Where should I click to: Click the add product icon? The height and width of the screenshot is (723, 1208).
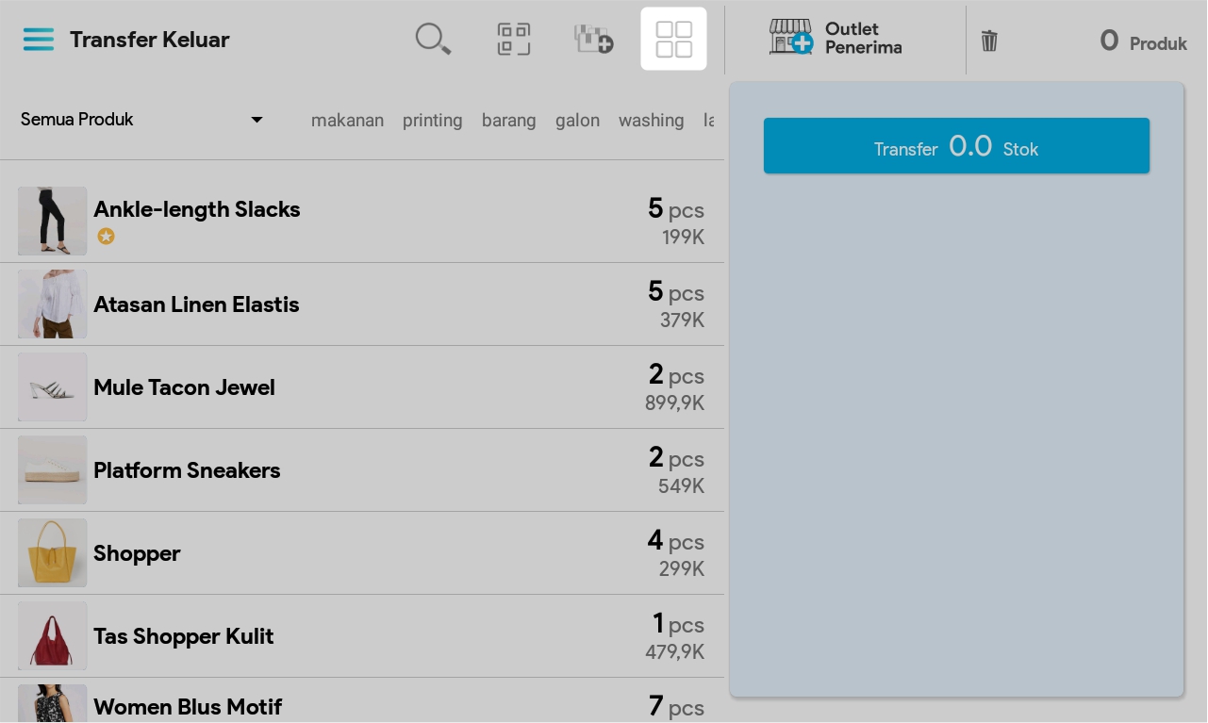[594, 40]
